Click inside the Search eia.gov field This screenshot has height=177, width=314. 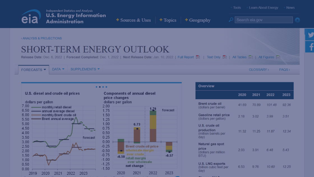264,20
